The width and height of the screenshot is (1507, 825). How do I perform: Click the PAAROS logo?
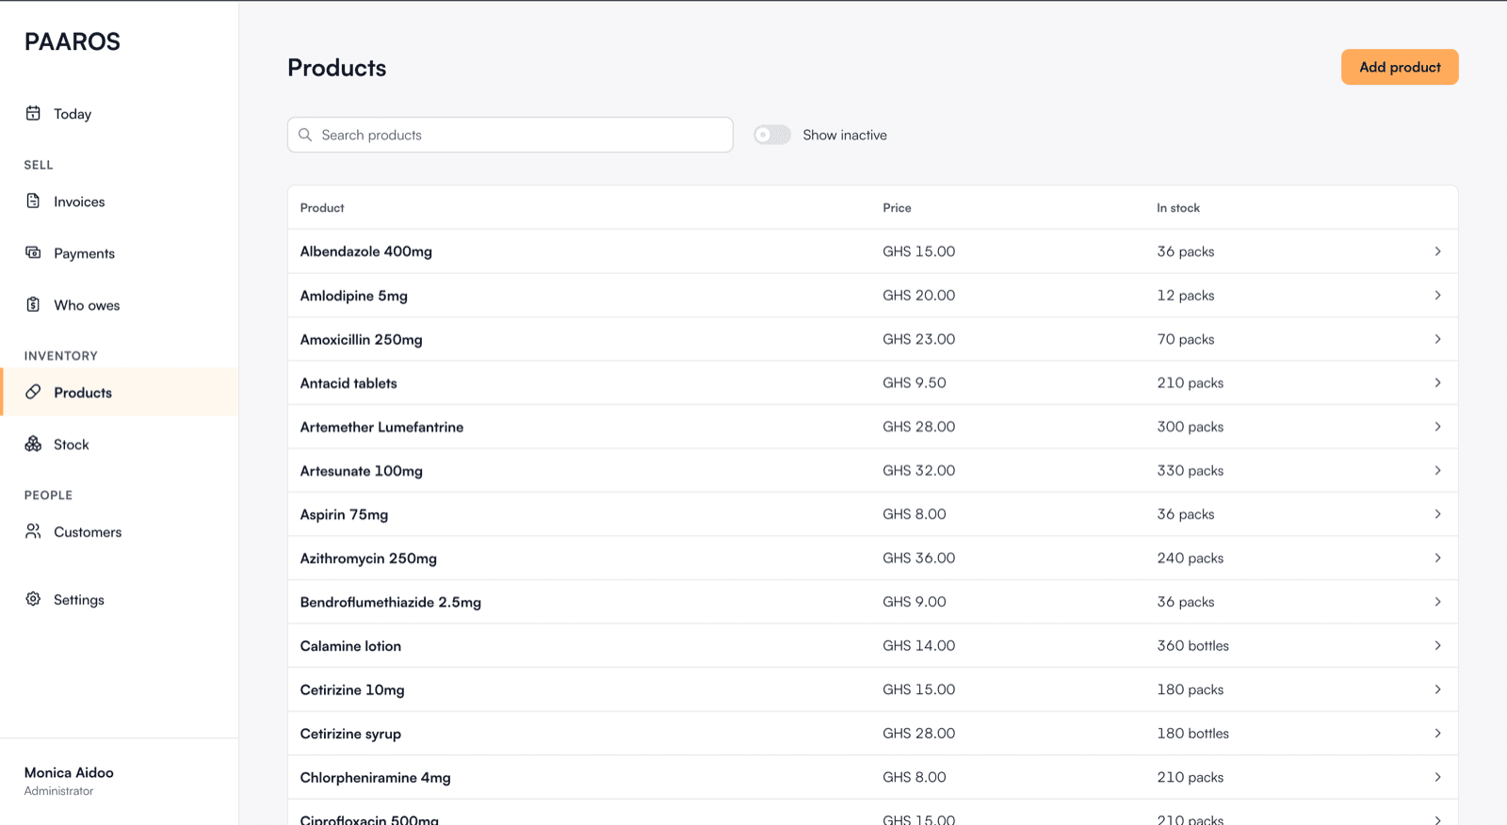point(73,41)
